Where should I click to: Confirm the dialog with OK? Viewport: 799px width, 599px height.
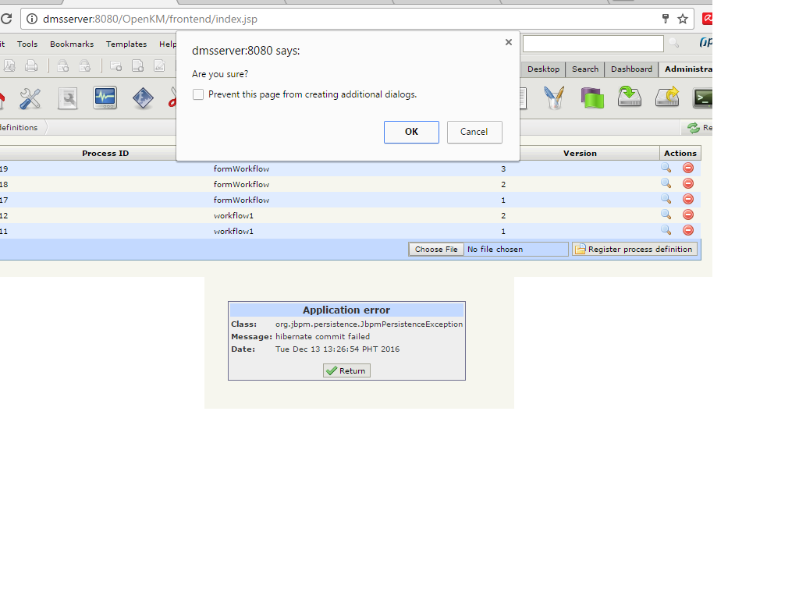click(x=411, y=132)
